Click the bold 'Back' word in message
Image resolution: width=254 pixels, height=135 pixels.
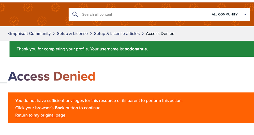click(x=59, y=108)
